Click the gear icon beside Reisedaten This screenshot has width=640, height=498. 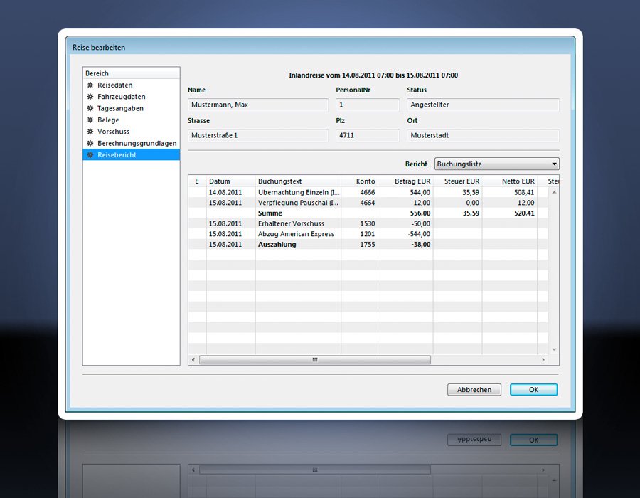pos(90,85)
